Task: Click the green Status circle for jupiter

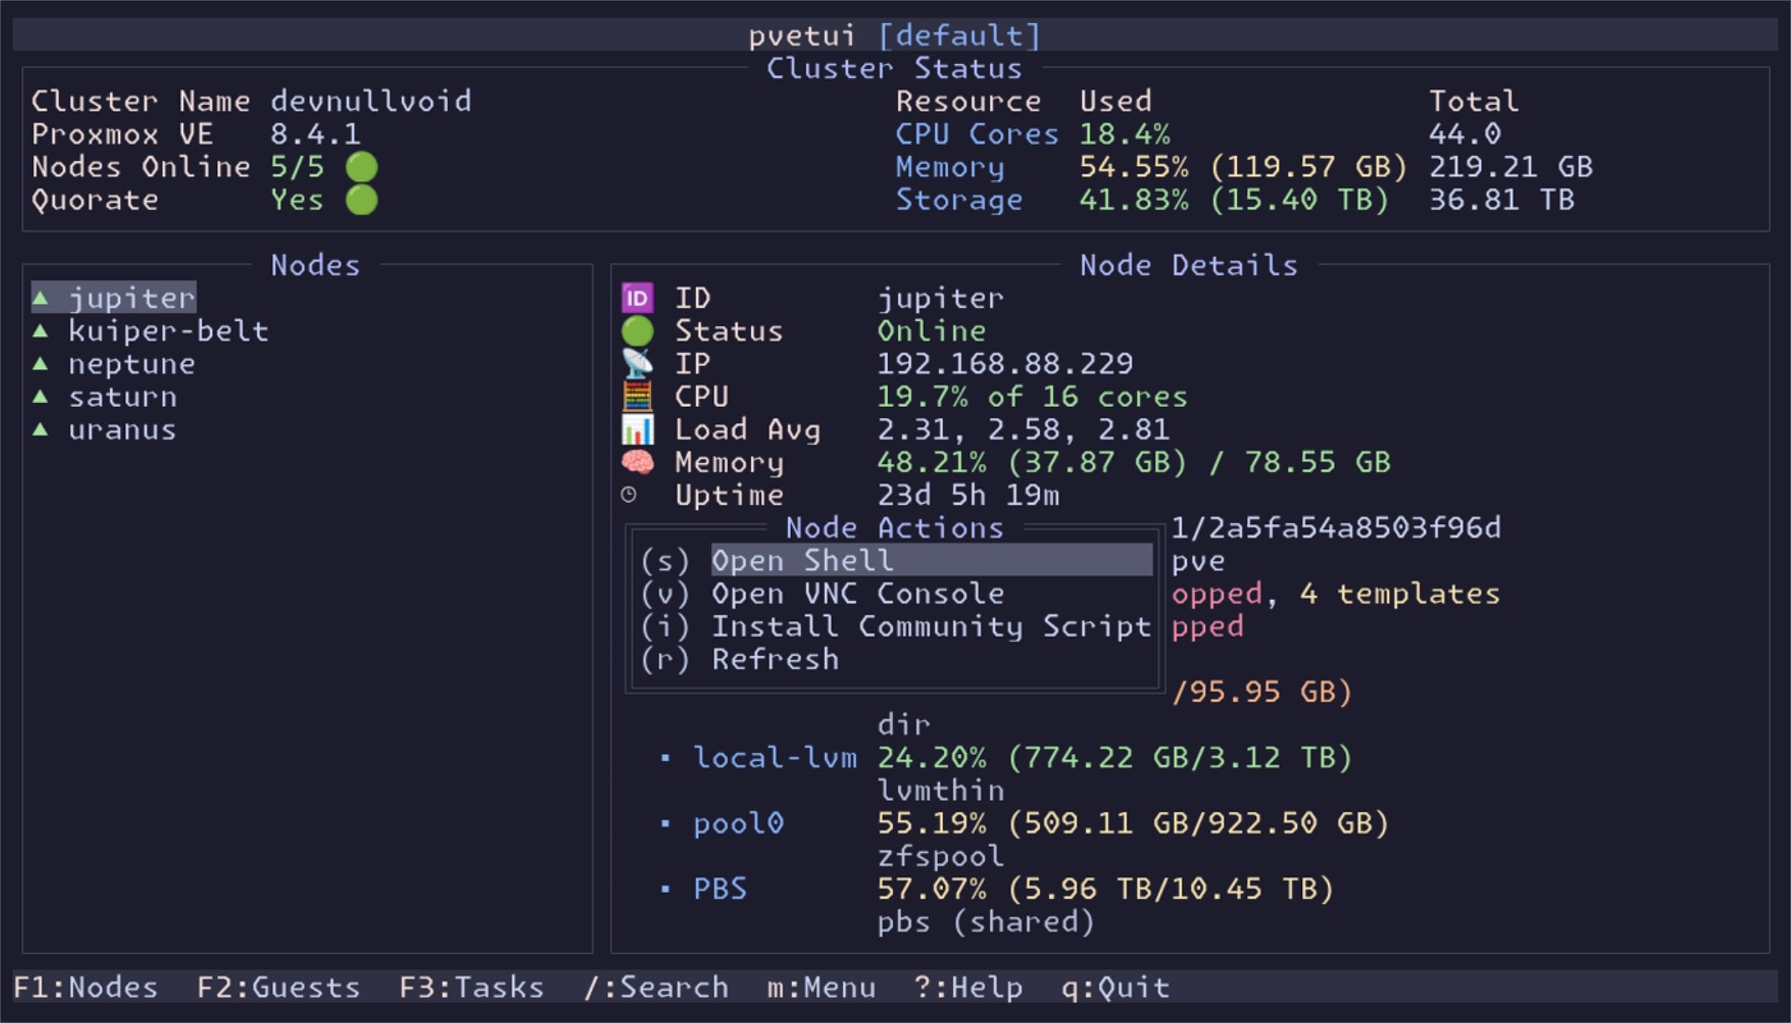Action: click(635, 330)
